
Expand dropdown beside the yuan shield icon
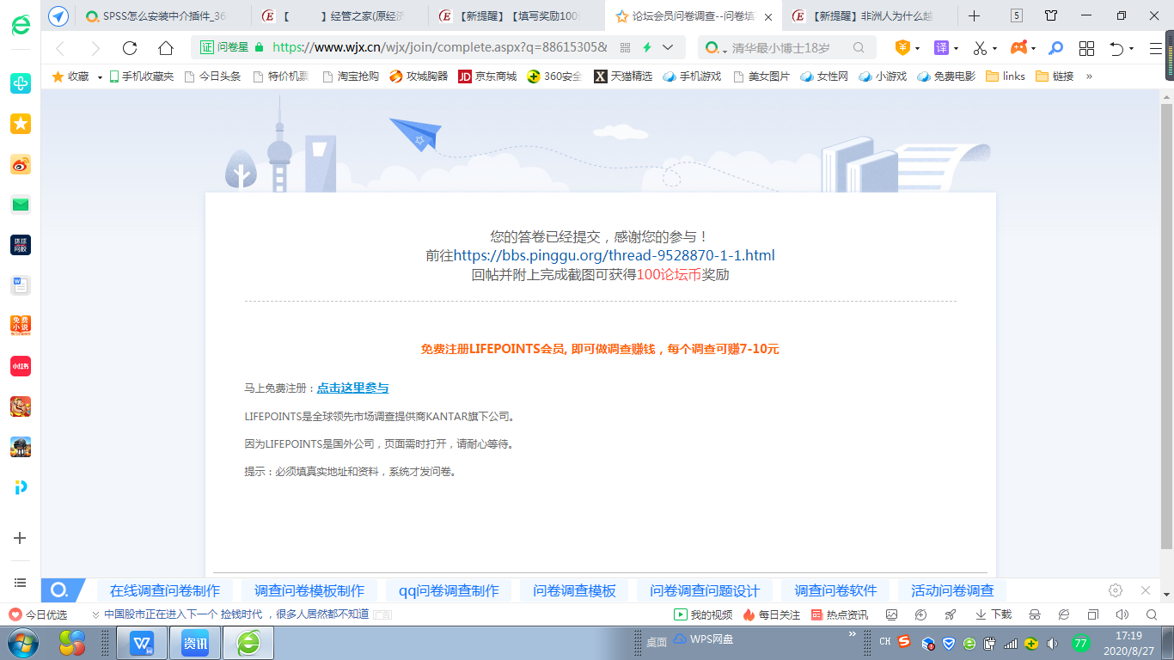coord(917,48)
